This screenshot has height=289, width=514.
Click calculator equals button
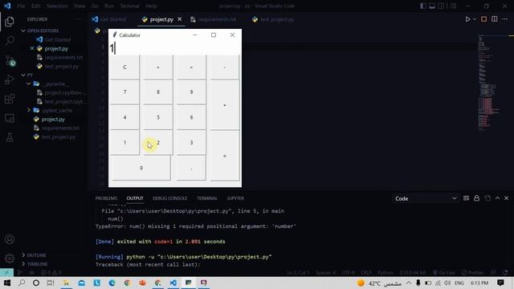pyautogui.click(x=225, y=156)
